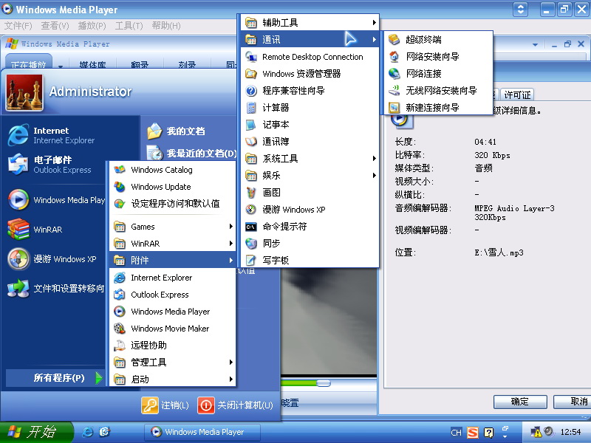Launch 网络安装向导 from submenu
This screenshot has height=443, width=591.
coord(438,57)
